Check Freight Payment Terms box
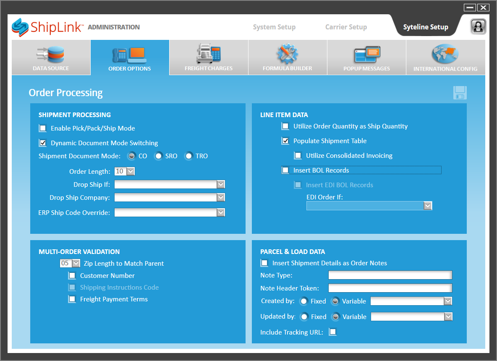This screenshot has height=361, width=497. (x=72, y=299)
